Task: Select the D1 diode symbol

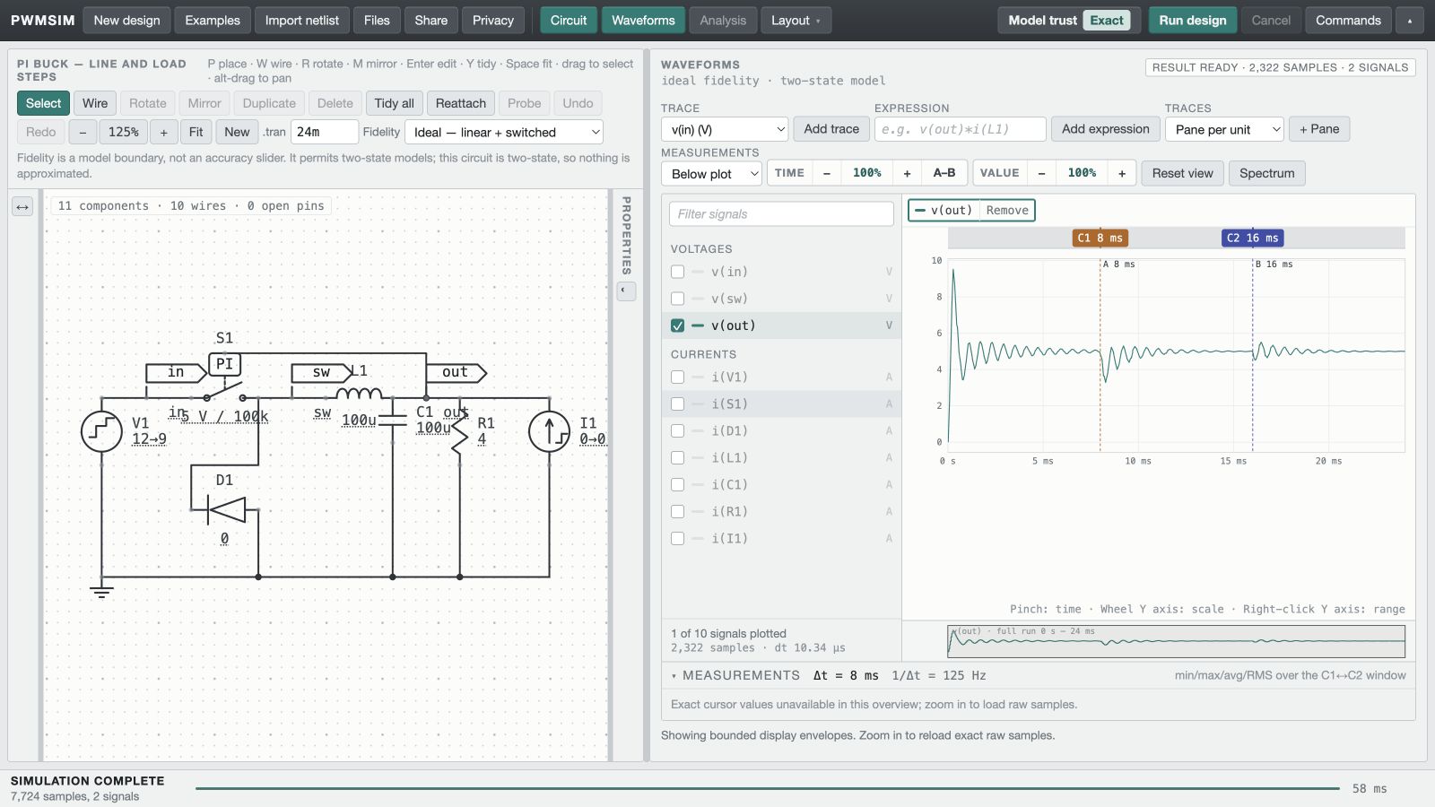Action: 225,509
